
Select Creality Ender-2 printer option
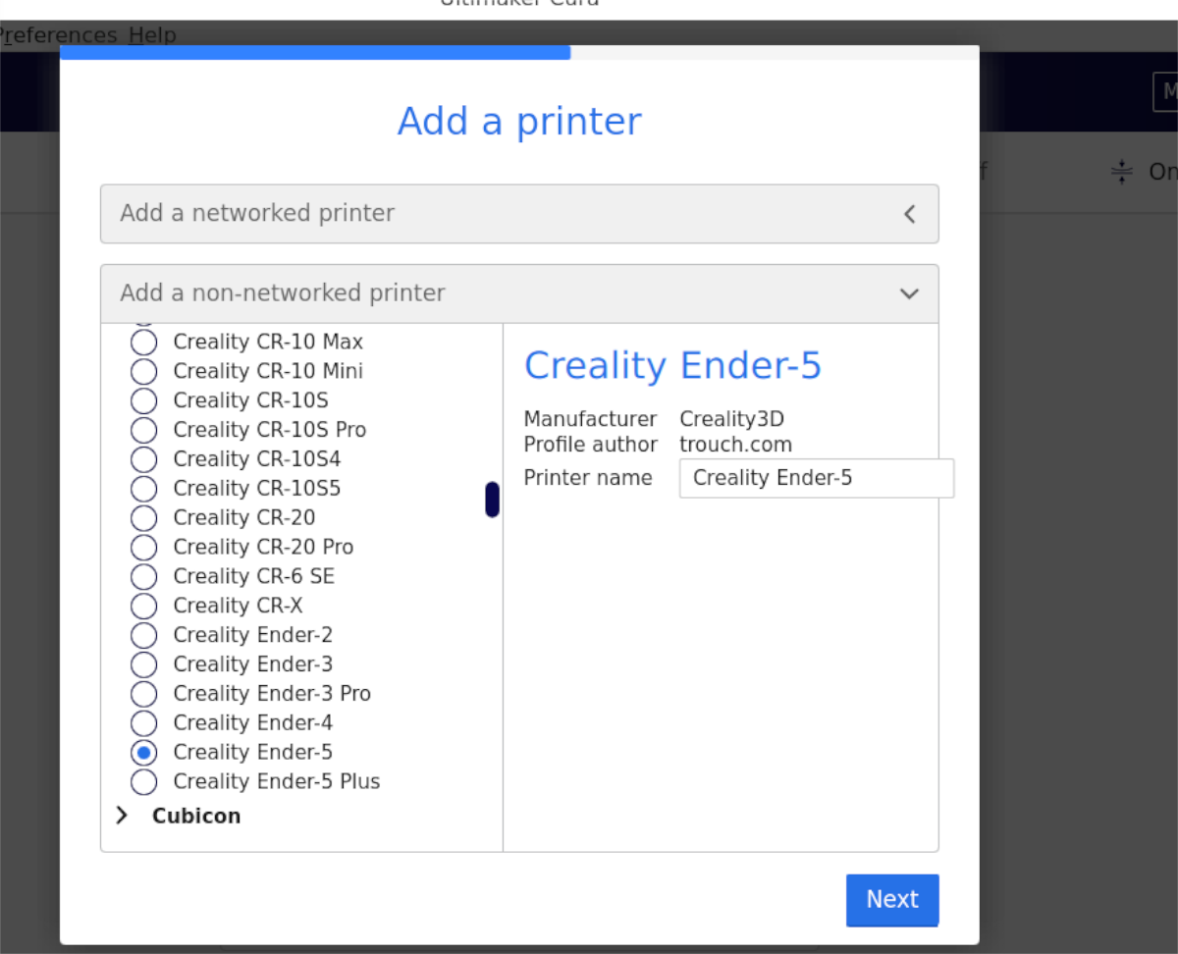[x=144, y=636]
